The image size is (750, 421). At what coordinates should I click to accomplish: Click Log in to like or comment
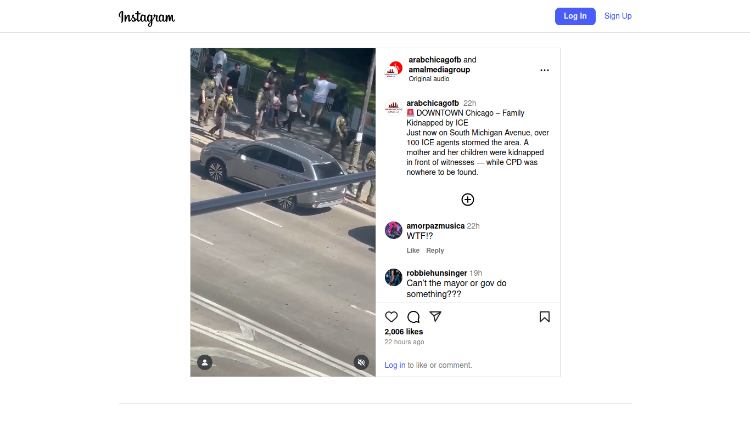click(x=395, y=365)
